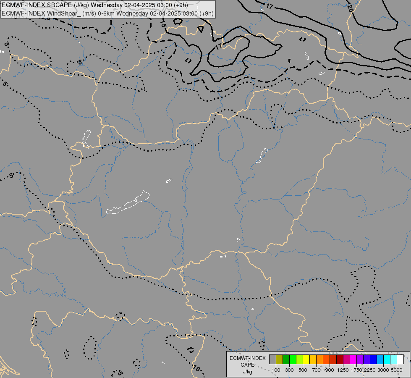Screen dimensions: 411x378
Task: Click the legend tick label '900'
Action: [330, 370]
